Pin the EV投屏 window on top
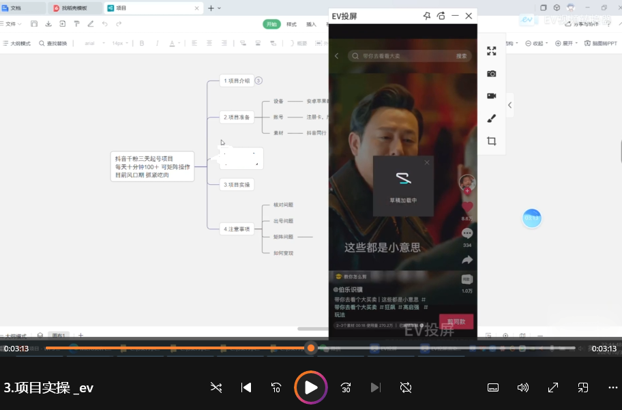The height and width of the screenshot is (410, 622). 427,16
